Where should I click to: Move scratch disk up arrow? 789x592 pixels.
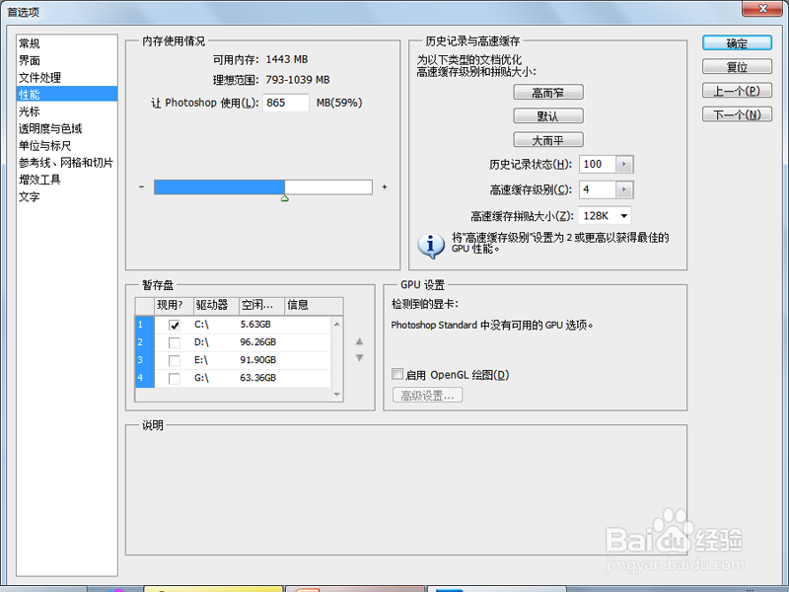click(359, 341)
